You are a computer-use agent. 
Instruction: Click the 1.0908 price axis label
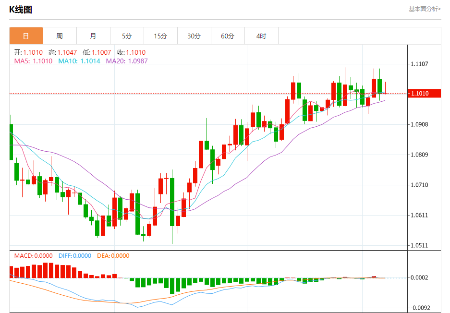coord(419,124)
